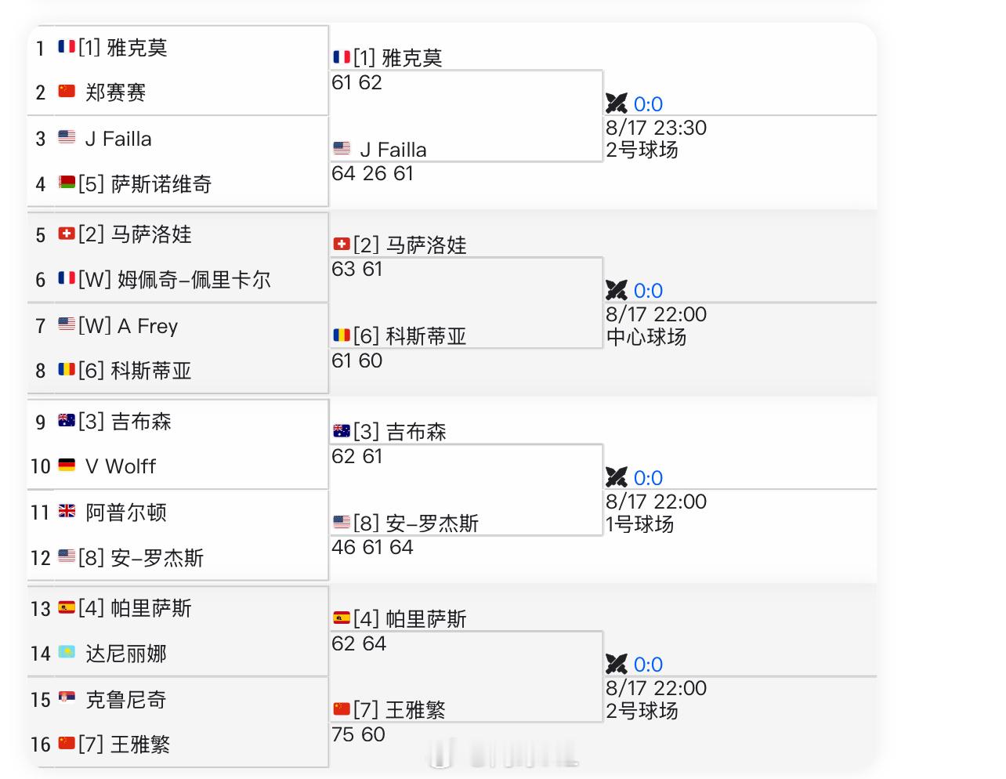Select second-round player [6] 科斯蒂亚
The width and height of the screenshot is (1006, 779).
coord(400,336)
